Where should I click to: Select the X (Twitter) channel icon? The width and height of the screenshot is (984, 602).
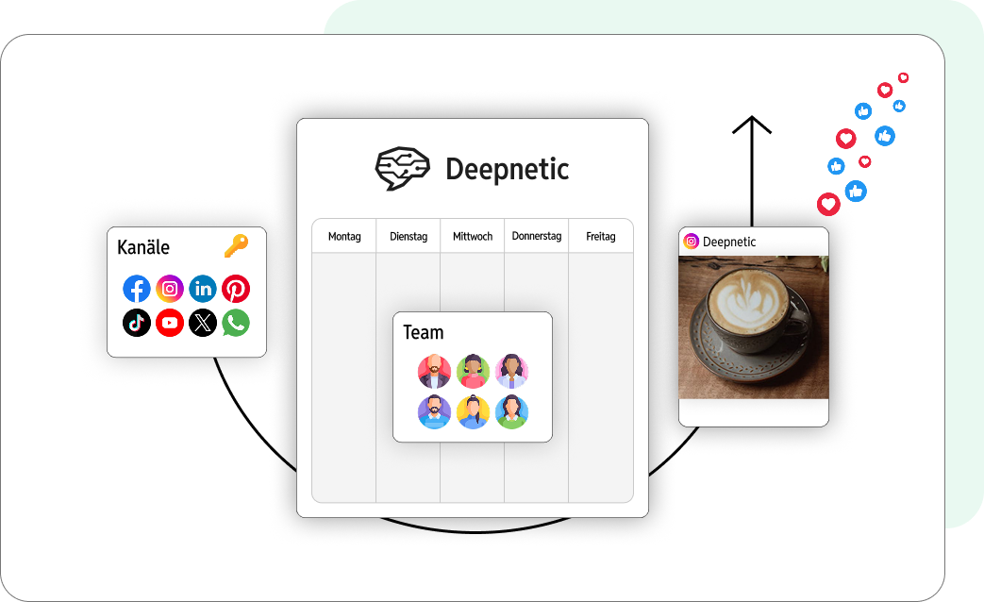203,323
